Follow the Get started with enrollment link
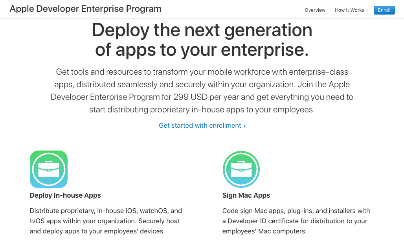 pyautogui.click(x=202, y=125)
